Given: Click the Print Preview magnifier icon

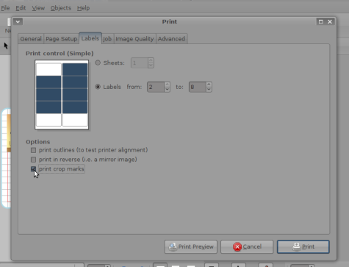Looking at the screenshot, I should pos(173,246).
